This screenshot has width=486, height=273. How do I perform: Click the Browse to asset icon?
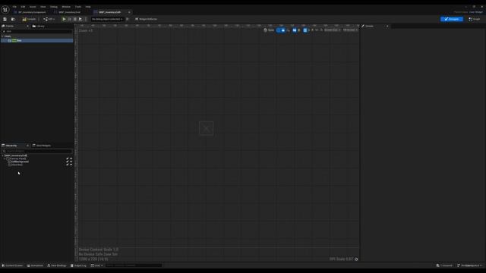(13, 19)
